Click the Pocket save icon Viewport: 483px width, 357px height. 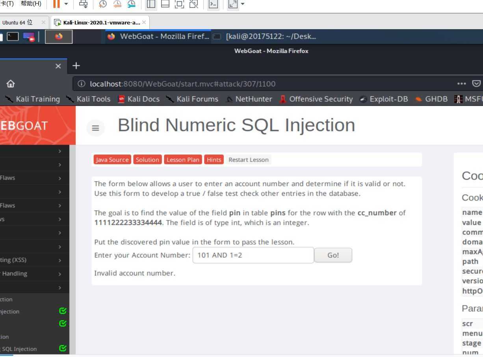(x=476, y=84)
